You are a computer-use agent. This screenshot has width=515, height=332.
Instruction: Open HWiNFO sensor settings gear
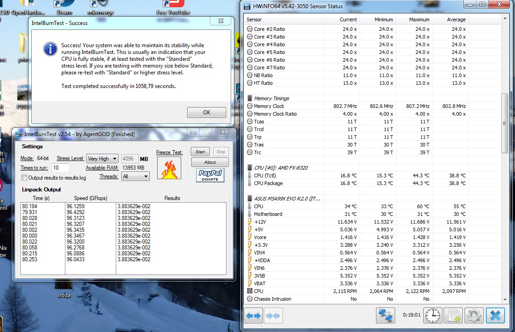click(474, 316)
